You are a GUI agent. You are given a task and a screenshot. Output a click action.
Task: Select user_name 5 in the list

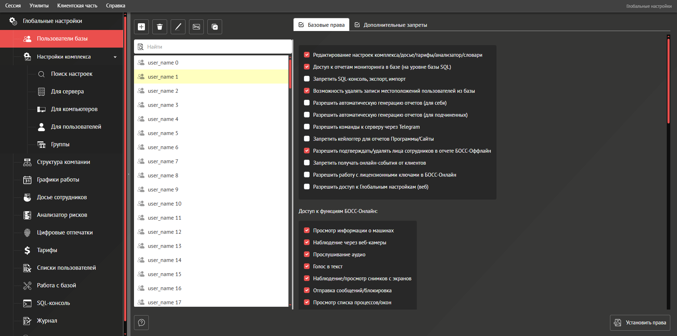coord(163,133)
